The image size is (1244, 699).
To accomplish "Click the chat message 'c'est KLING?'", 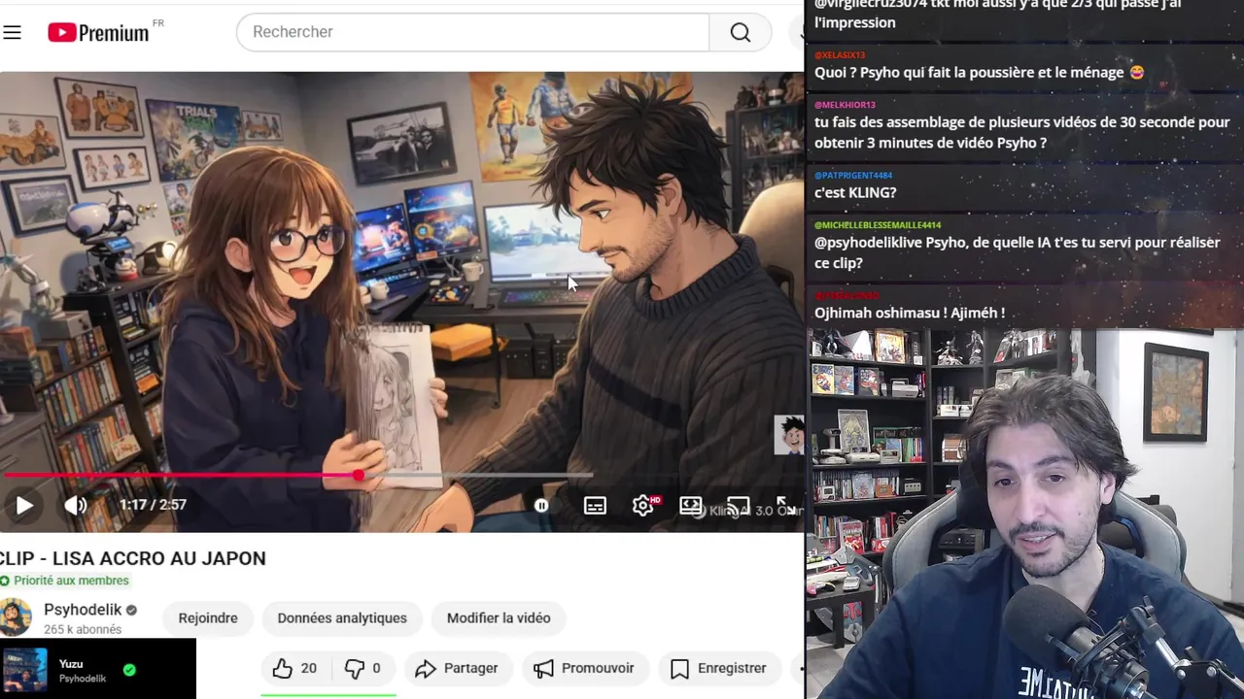I will pyautogui.click(x=855, y=192).
